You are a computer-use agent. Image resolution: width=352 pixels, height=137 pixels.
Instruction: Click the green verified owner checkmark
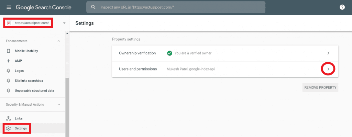pyautogui.click(x=169, y=53)
